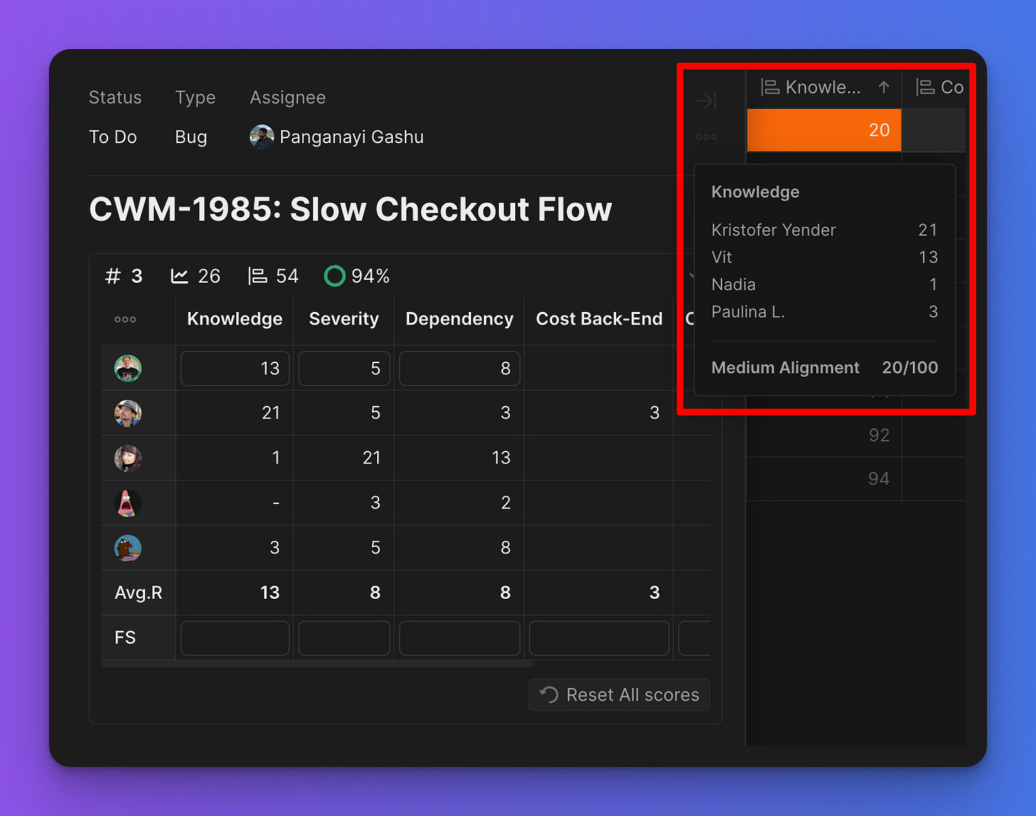This screenshot has width=1036, height=816.
Task: Click Panganayi Gashu's assignee avatar
Action: pyautogui.click(x=262, y=137)
